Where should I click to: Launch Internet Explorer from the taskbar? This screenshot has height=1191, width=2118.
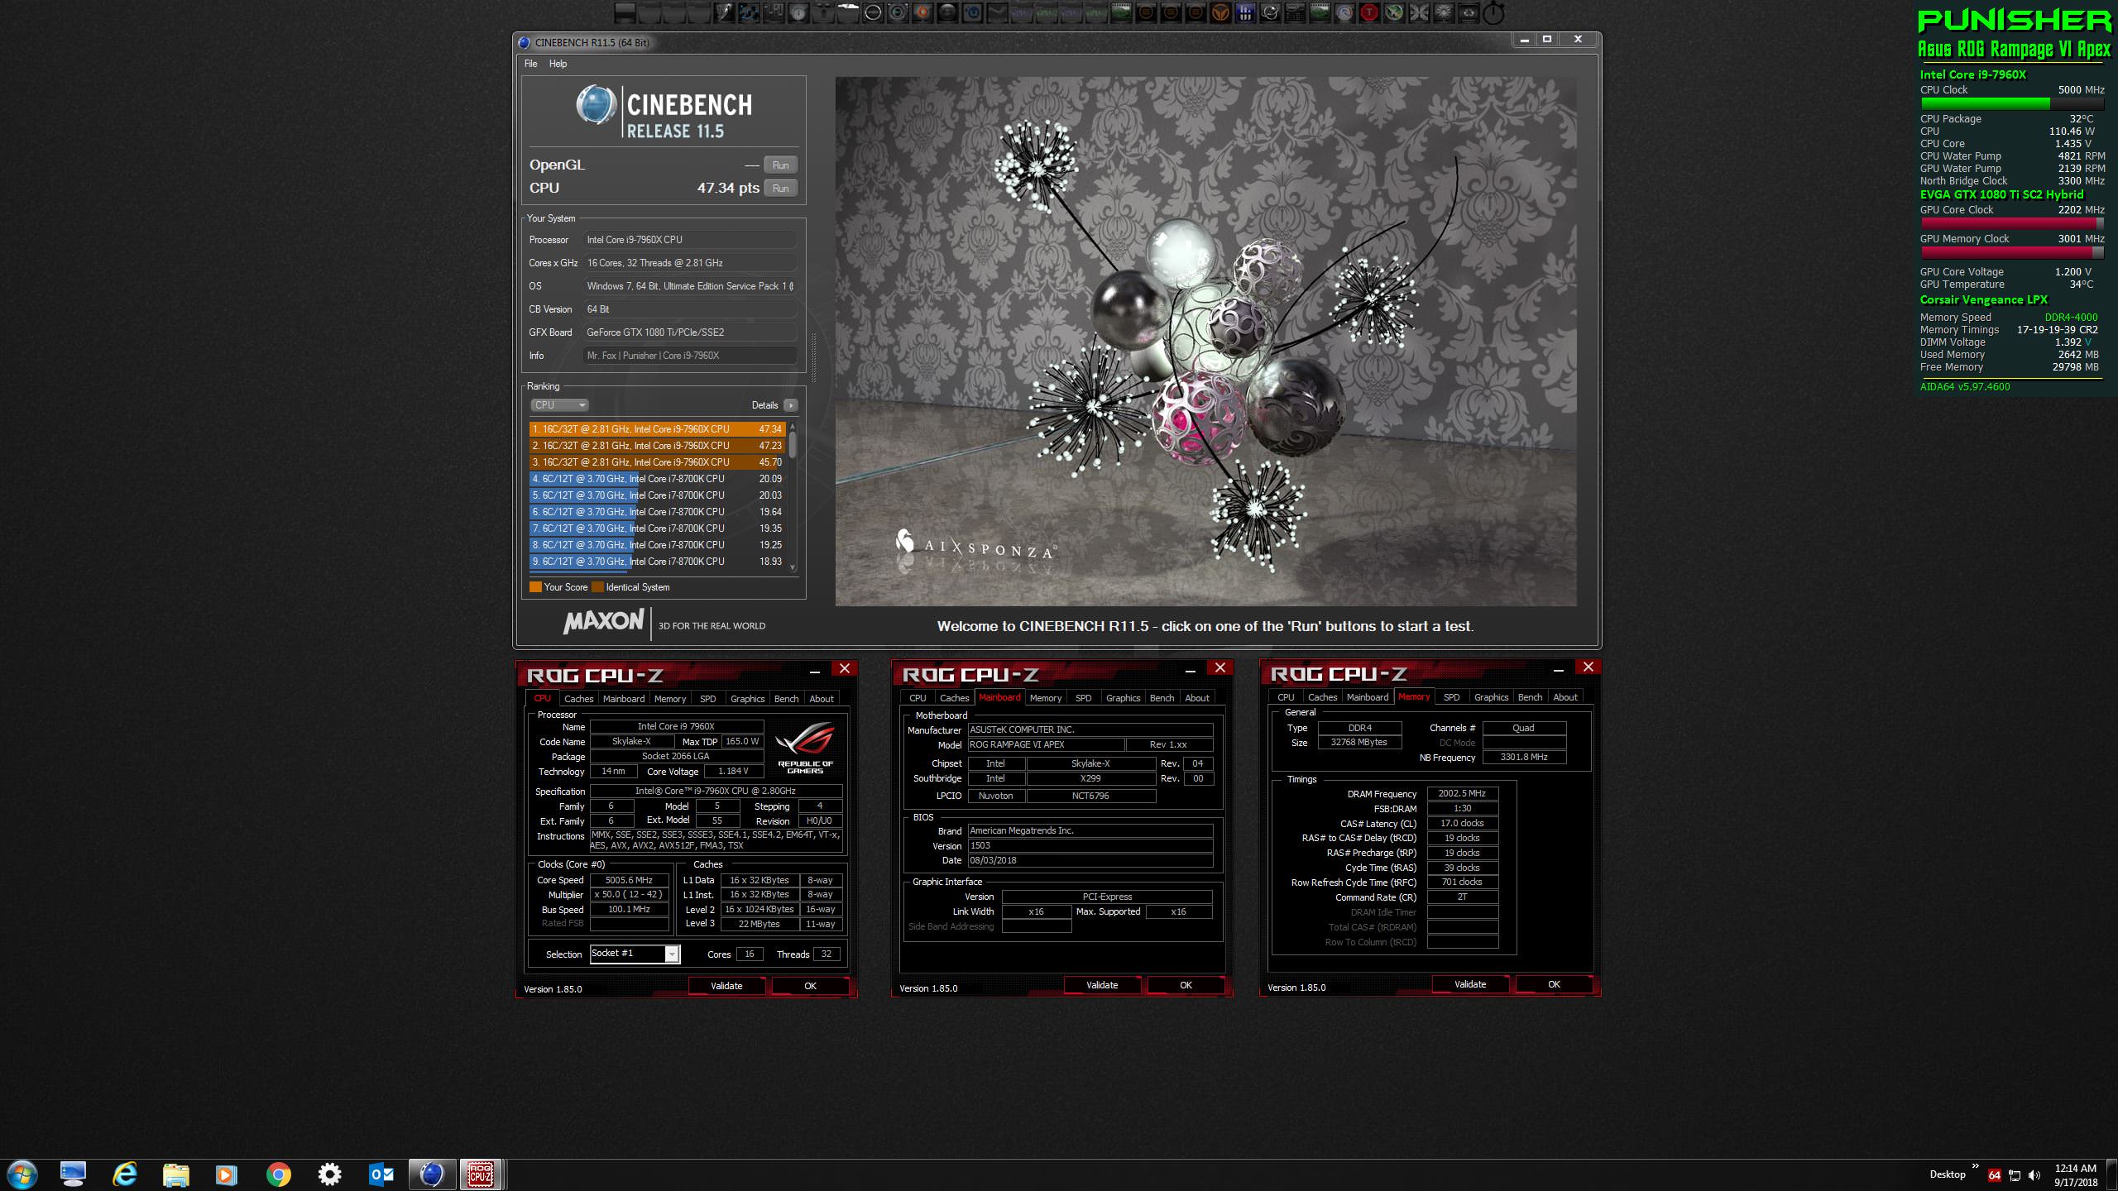[125, 1174]
